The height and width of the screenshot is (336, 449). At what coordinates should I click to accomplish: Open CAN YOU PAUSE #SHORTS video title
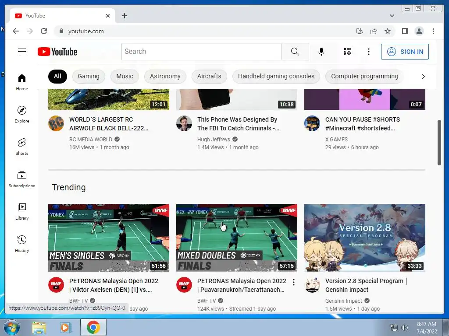click(363, 124)
